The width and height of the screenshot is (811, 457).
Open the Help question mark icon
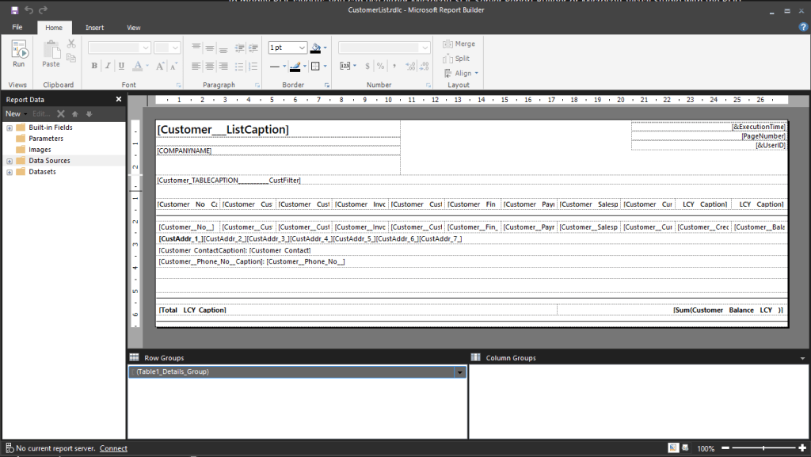803,27
